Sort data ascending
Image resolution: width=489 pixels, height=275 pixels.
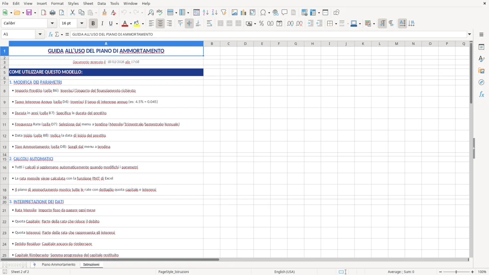tap(205, 12)
